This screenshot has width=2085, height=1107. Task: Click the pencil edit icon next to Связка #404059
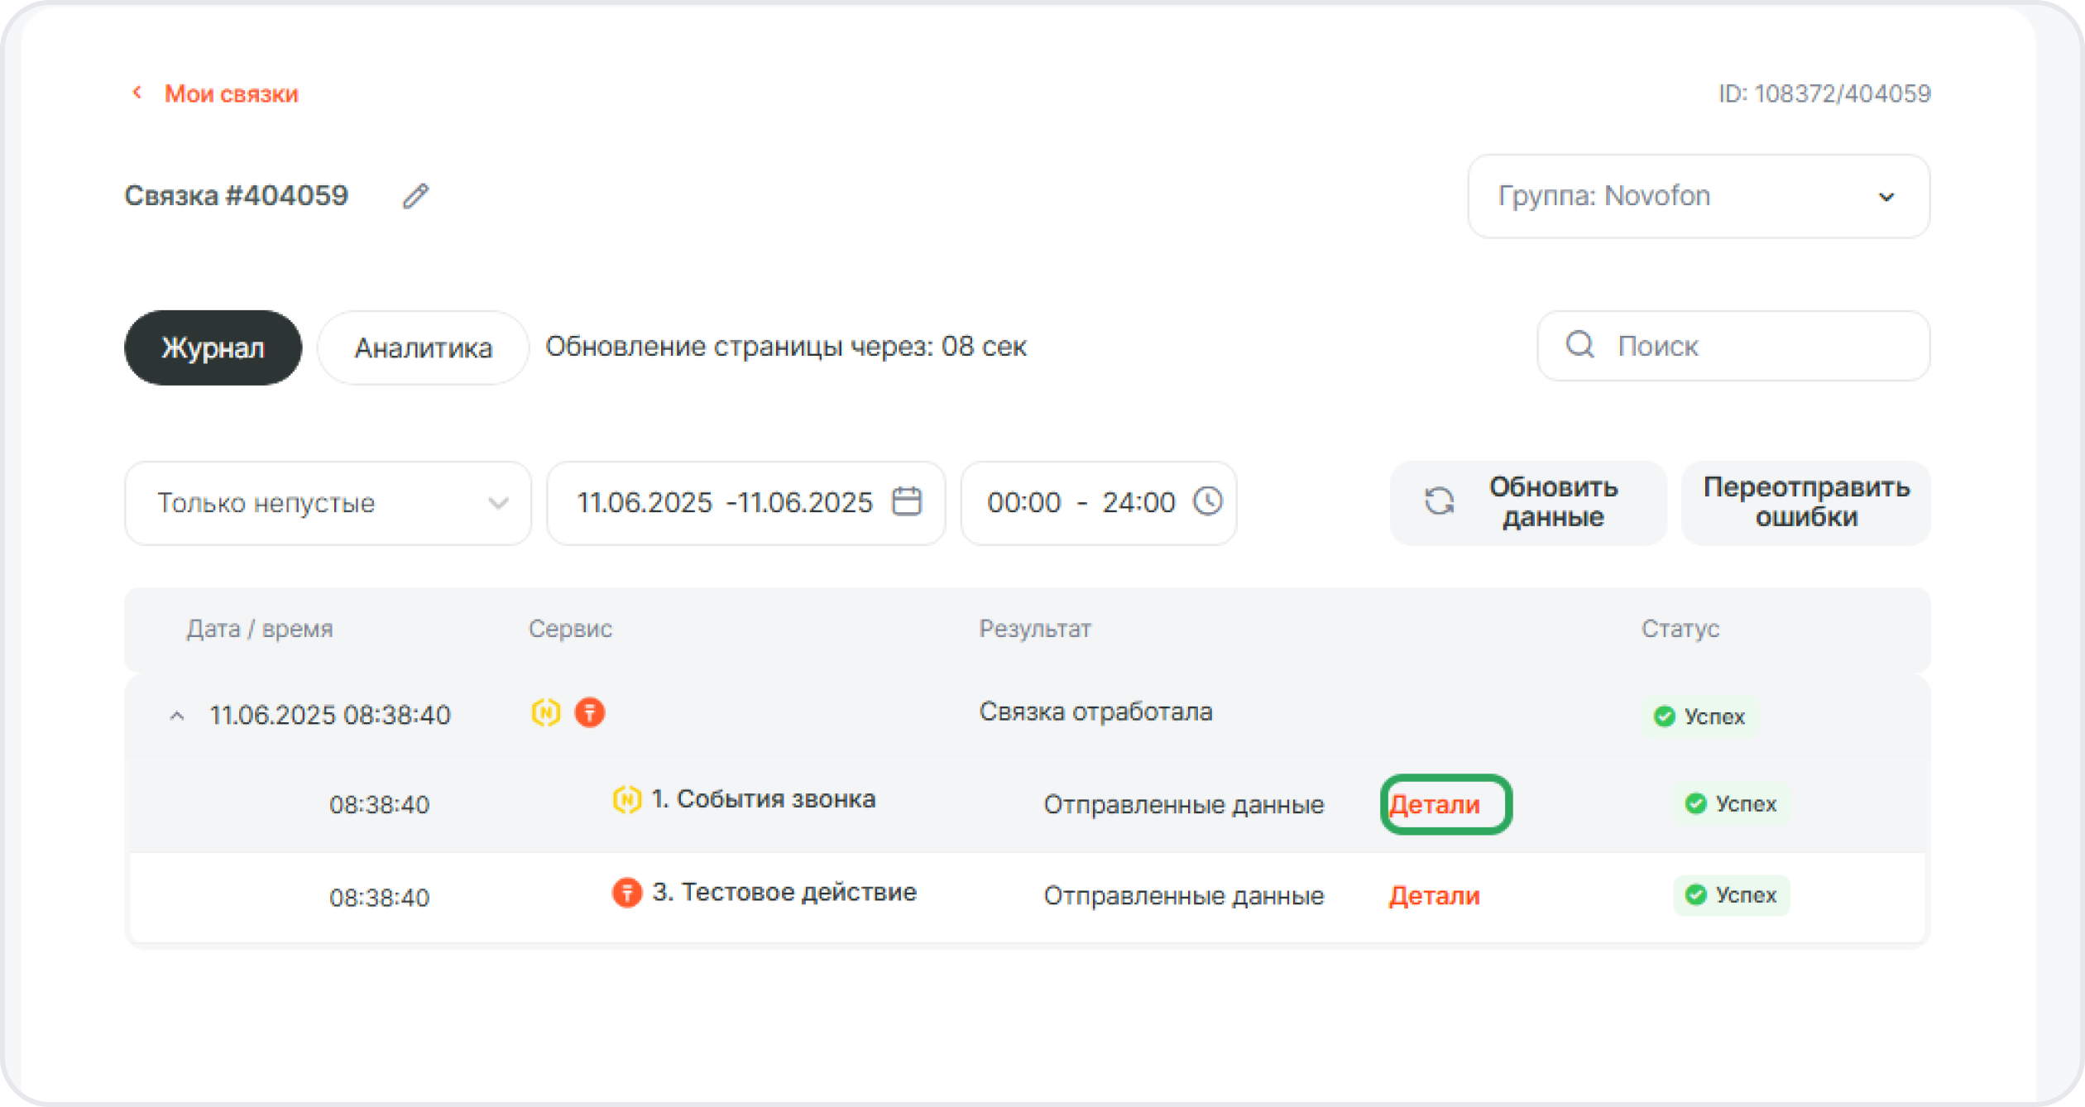(x=415, y=196)
